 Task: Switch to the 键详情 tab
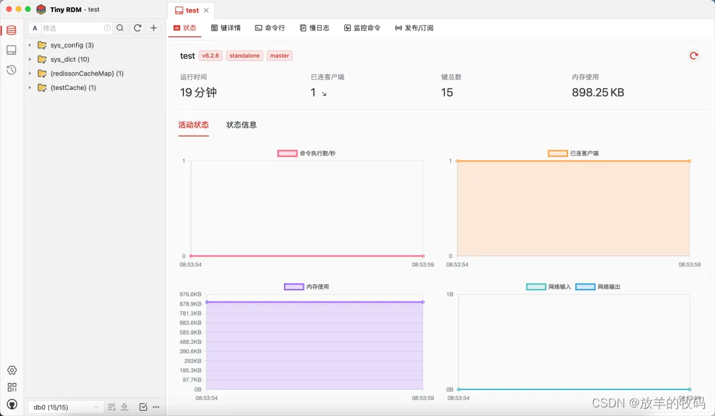point(226,28)
